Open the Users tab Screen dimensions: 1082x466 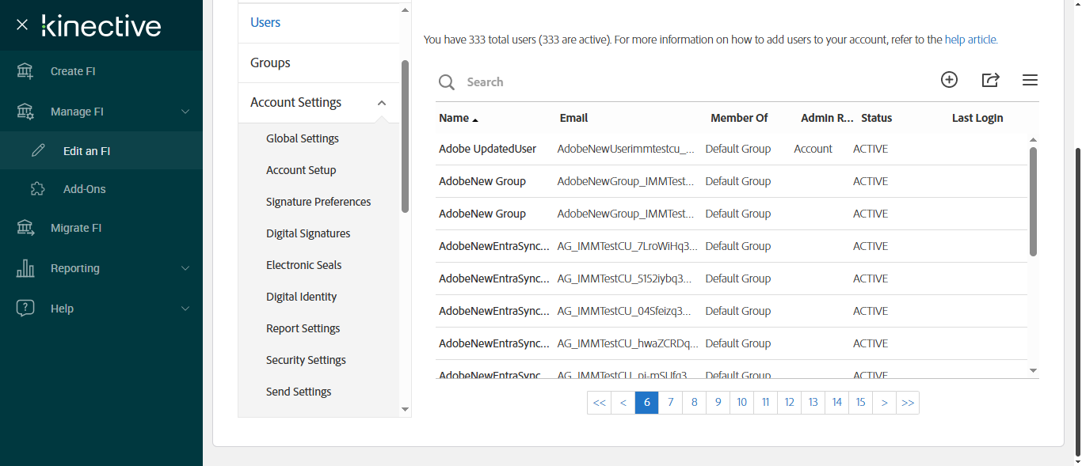(265, 23)
